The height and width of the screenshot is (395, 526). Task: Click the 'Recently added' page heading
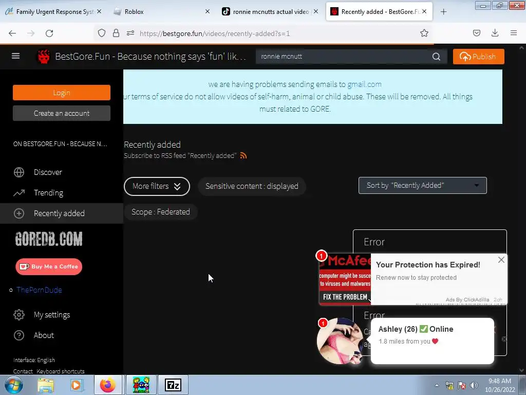(152, 145)
